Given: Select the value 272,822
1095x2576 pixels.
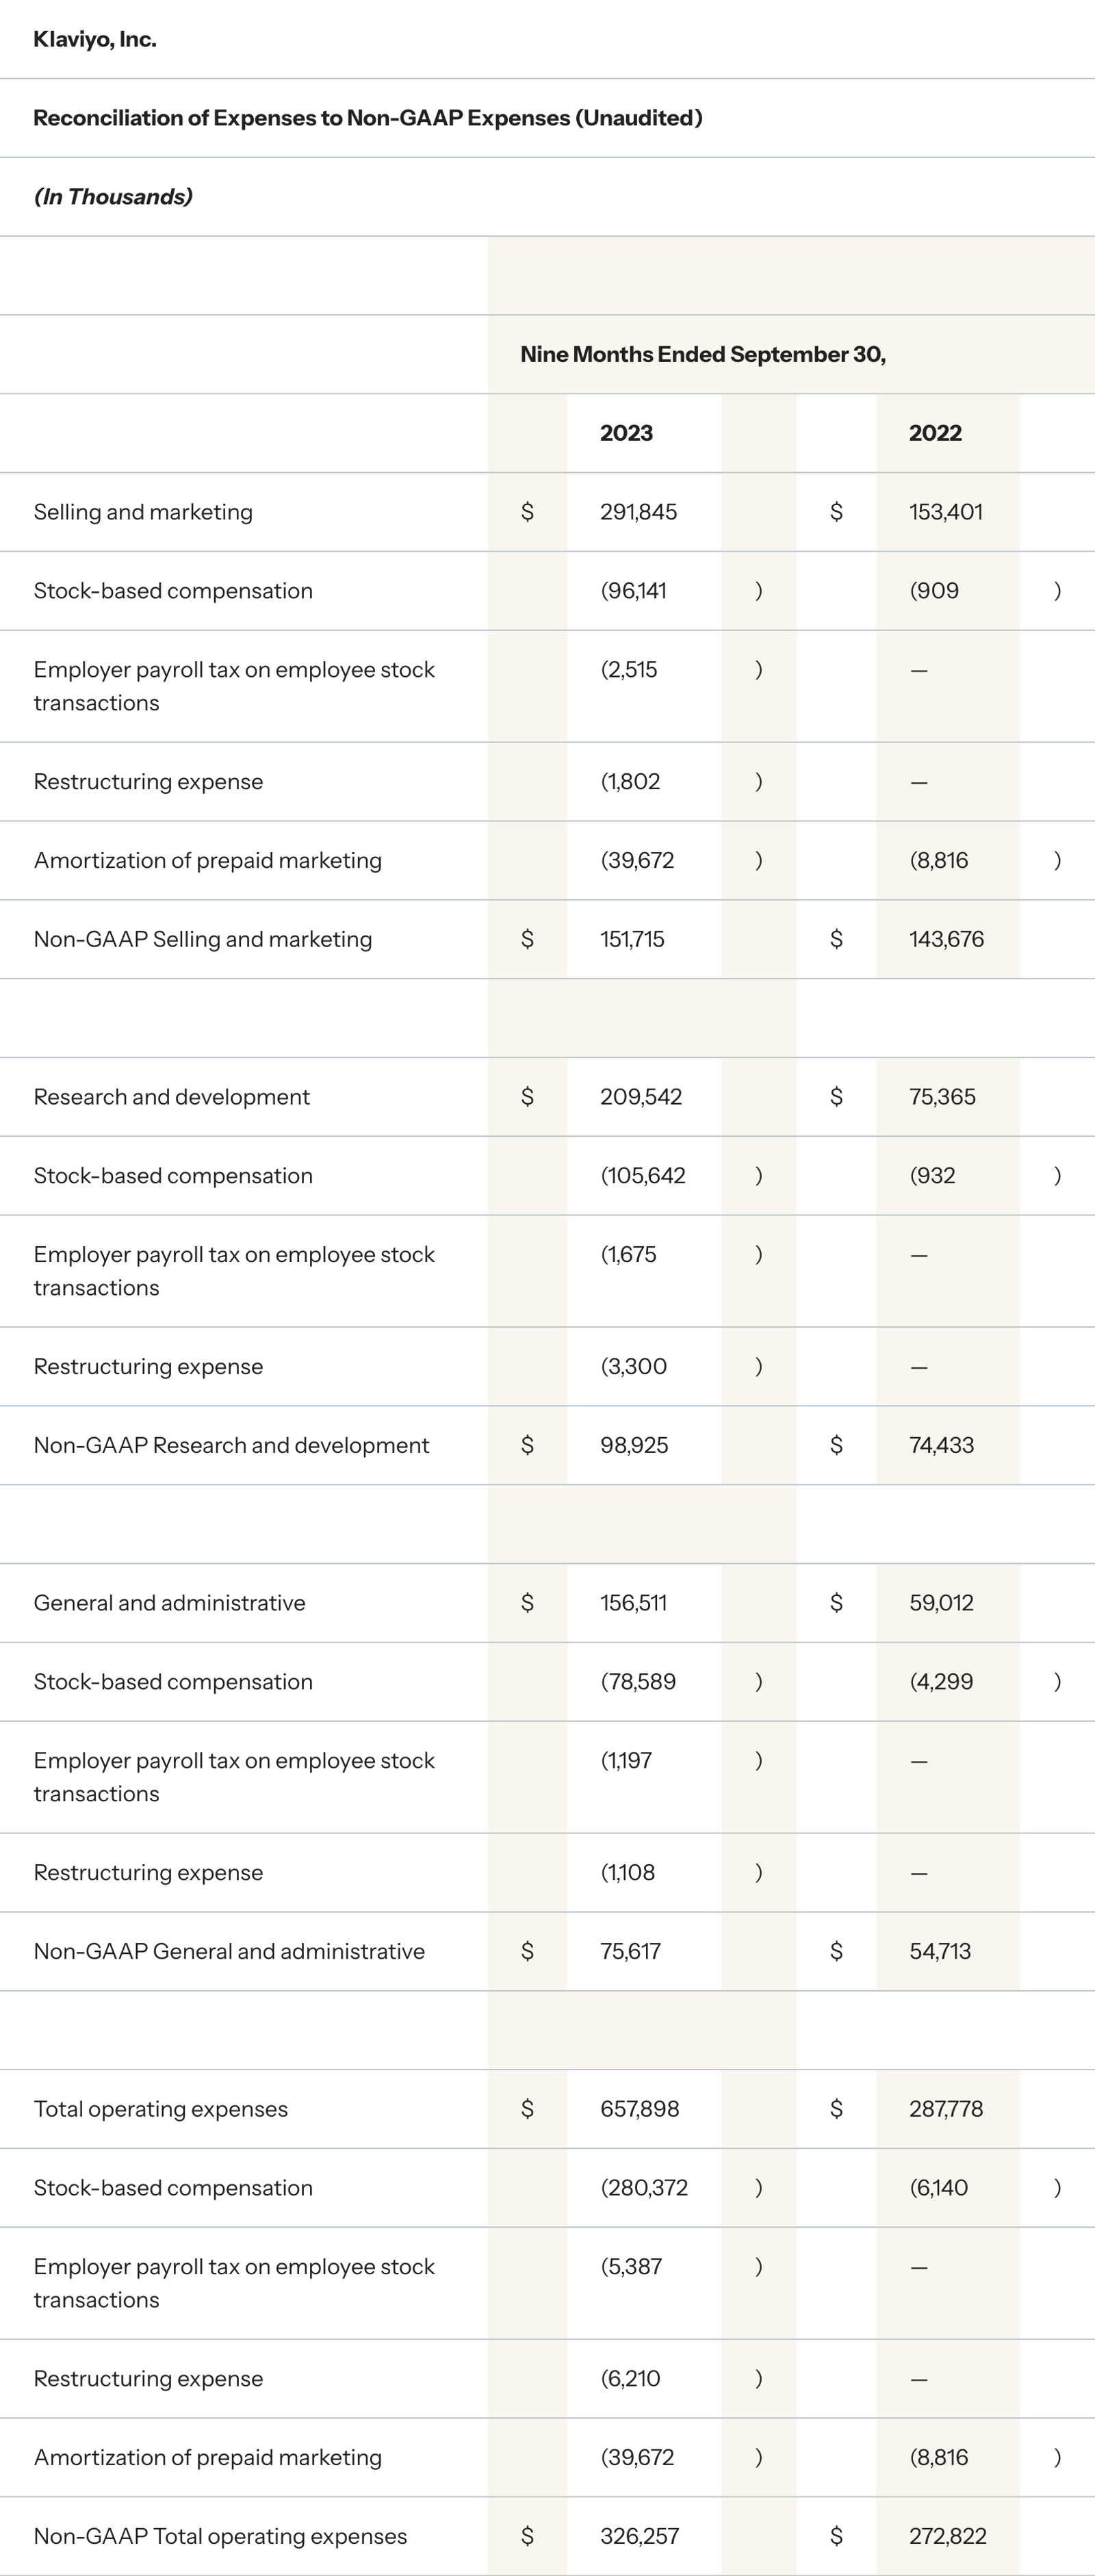Looking at the screenshot, I should 948,2536.
